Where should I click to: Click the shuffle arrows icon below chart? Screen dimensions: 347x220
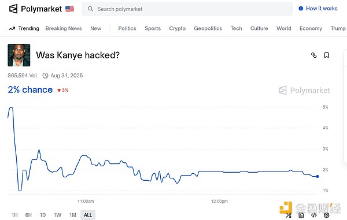(289, 215)
